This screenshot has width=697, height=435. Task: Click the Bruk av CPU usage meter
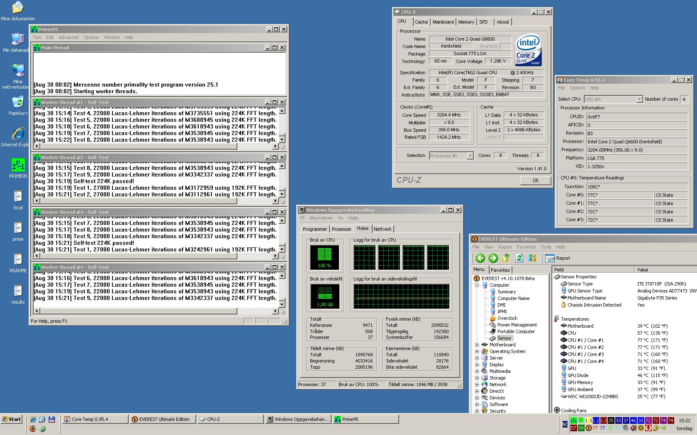[324, 257]
